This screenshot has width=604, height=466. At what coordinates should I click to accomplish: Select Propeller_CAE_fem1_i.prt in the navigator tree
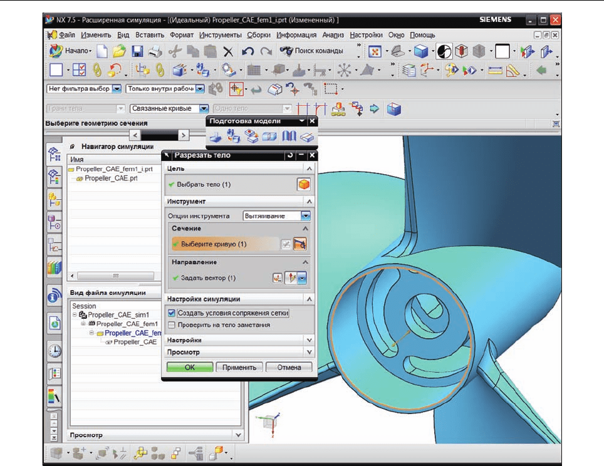tap(114, 169)
